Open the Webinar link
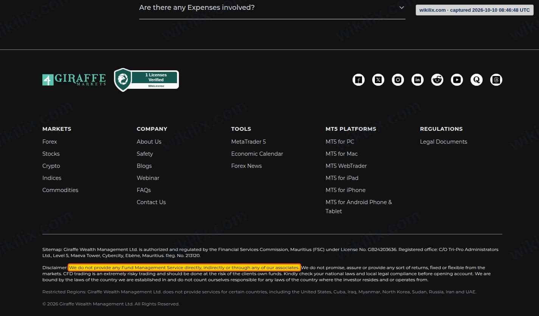This screenshot has width=539, height=316. click(148, 178)
